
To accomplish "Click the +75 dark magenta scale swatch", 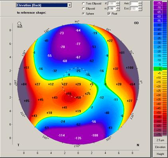I will pos(158,134).
